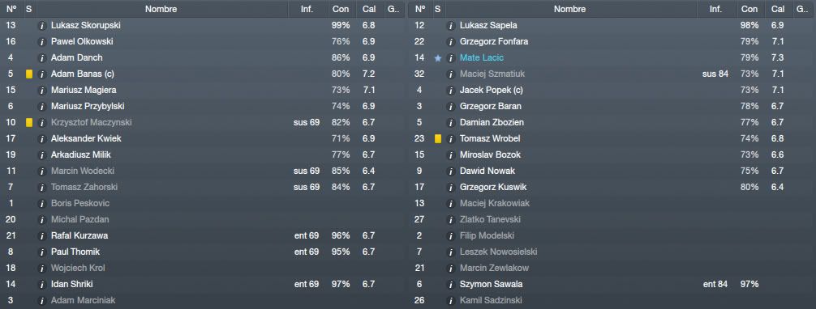Open info icon beside Grzegorz Kuswik
Image resolution: width=816 pixels, height=309 pixels.
(452, 188)
